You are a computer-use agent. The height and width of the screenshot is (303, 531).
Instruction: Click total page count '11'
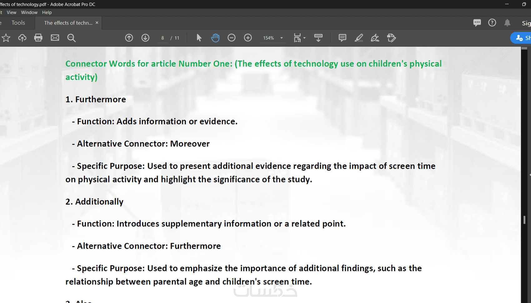(177, 38)
